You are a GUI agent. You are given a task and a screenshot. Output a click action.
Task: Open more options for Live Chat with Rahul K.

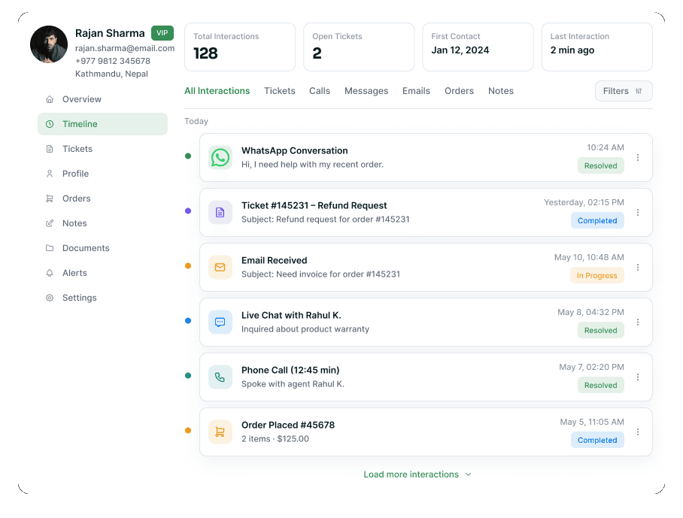pos(638,322)
